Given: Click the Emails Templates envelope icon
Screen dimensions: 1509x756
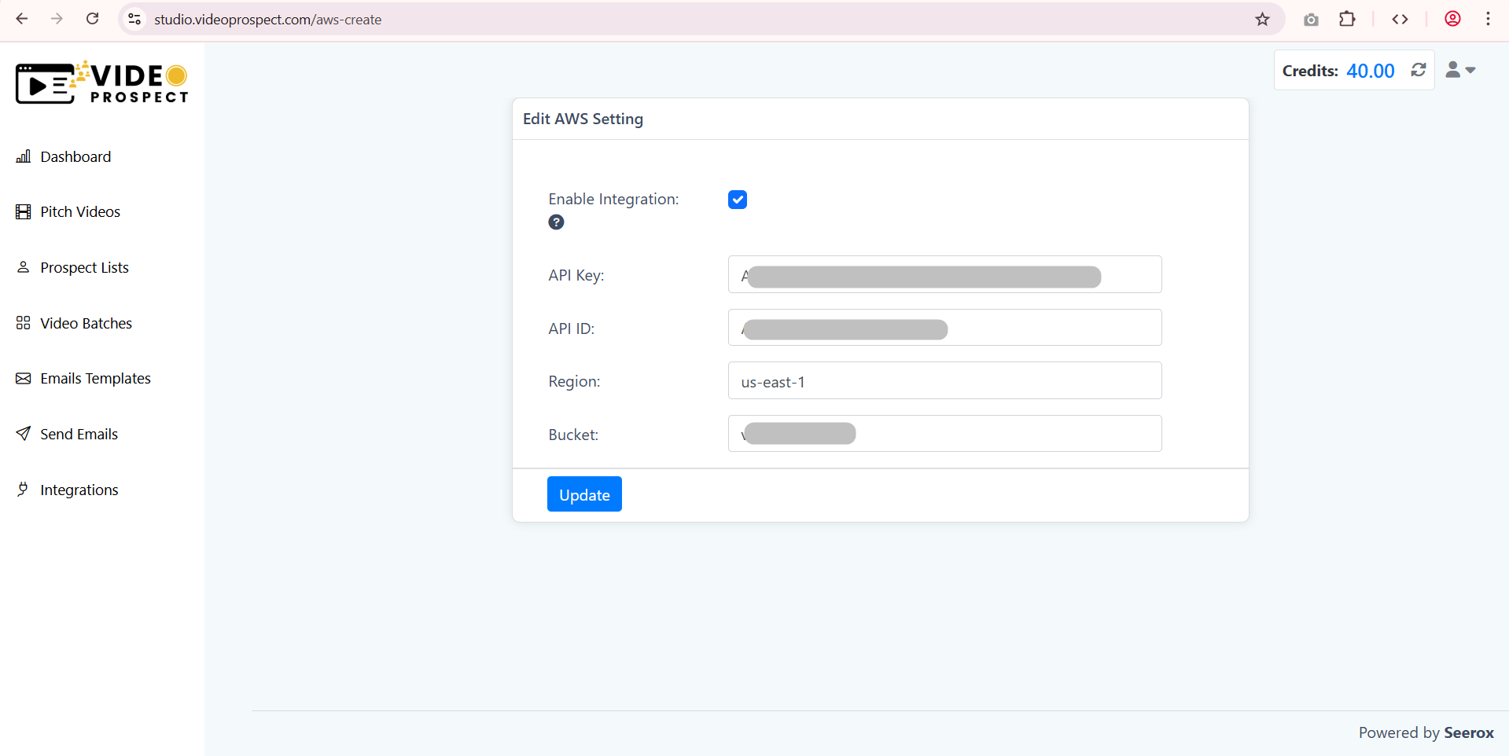Looking at the screenshot, I should coord(24,379).
